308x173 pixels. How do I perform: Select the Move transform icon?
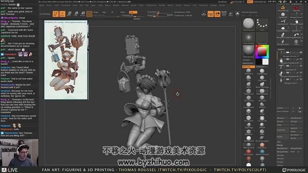click(x=69, y=14)
